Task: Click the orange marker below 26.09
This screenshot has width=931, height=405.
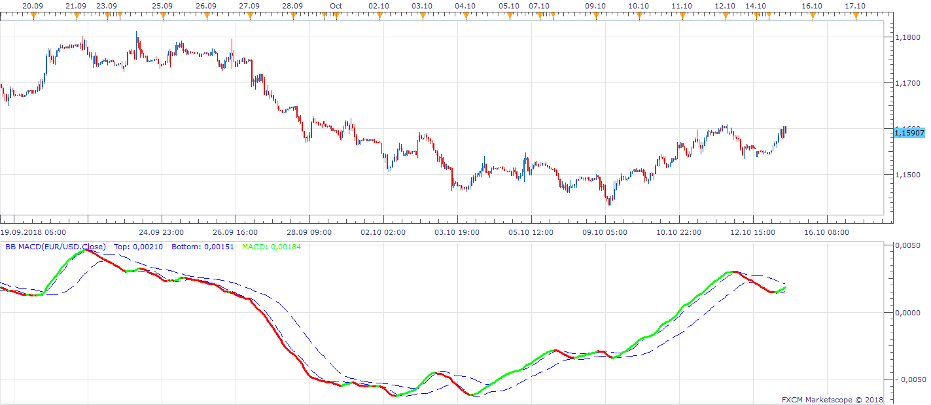Action: coord(206,15)
